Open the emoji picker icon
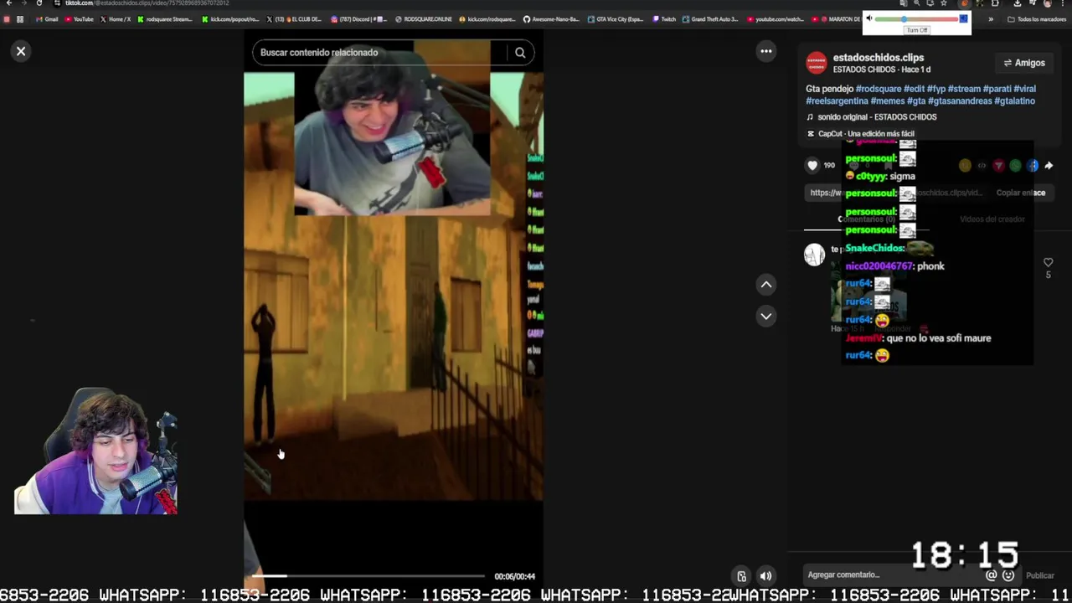Image resolution: width=1072 pixels, height=603 pixels. coord(1008,575)
